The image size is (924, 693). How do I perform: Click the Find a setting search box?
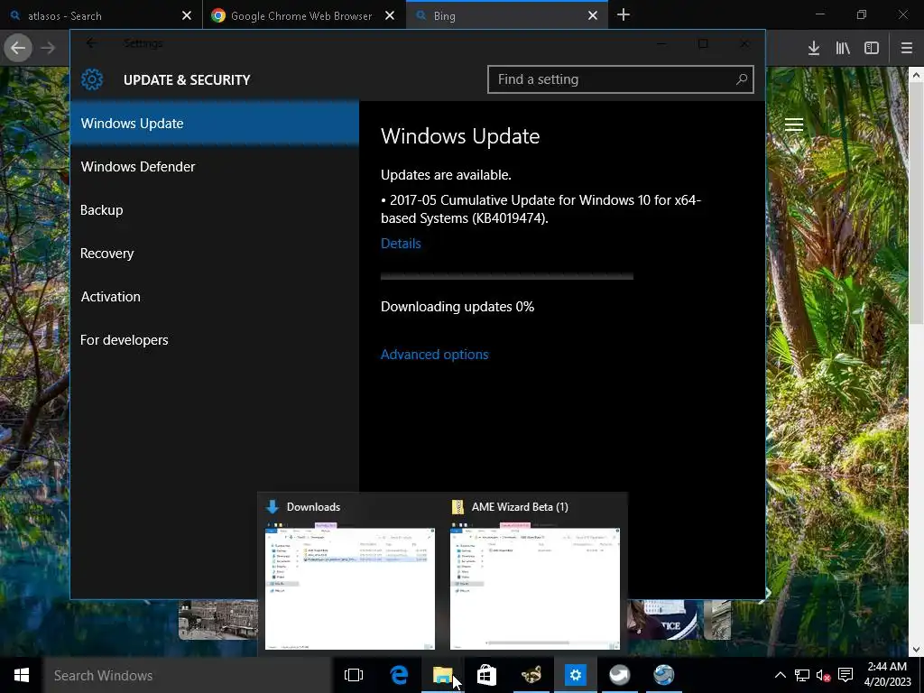[621, 79]
